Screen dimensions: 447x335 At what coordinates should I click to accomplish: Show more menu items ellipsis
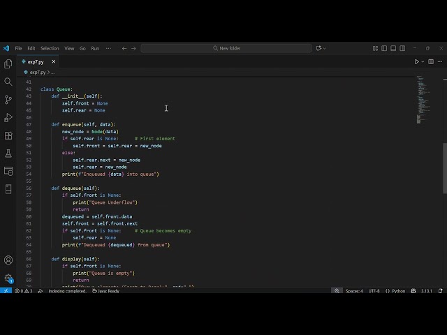click(x=108, y=48)
